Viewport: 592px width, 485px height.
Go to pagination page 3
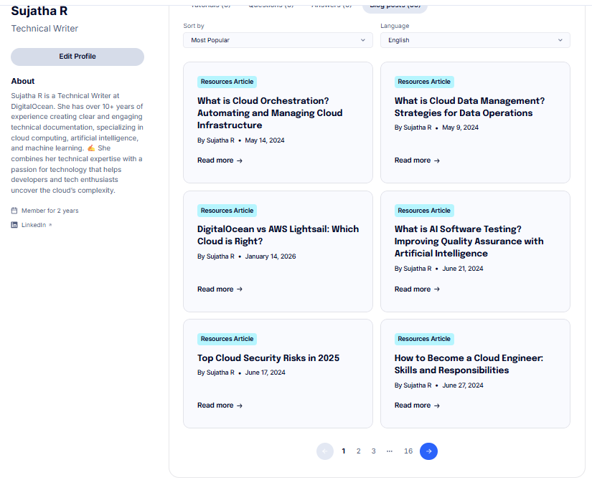373,451
